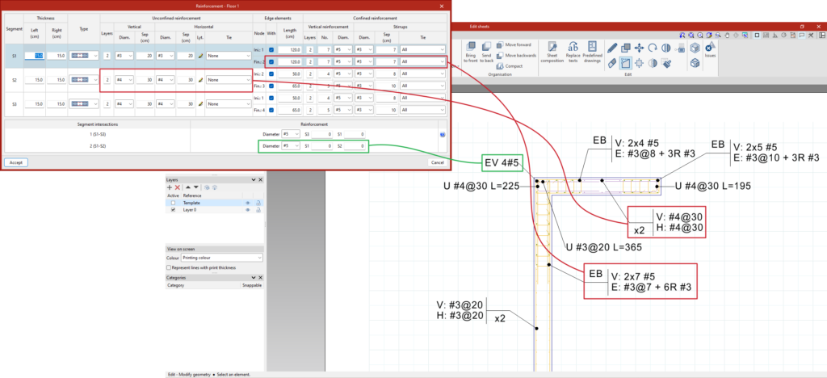827x378 pixels.
Task: Click Compact in Organisation group
Action: (x=510, y=66)
